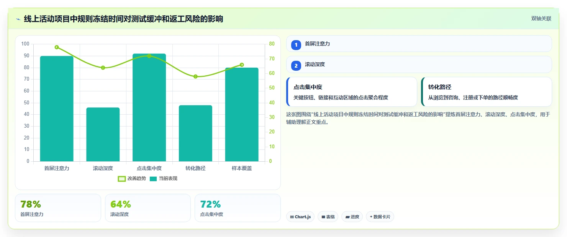Image resolution: width=567 pixels, height=237 pixels.
Task: Click the line point above 转化路径
Action: click(195, 76)
